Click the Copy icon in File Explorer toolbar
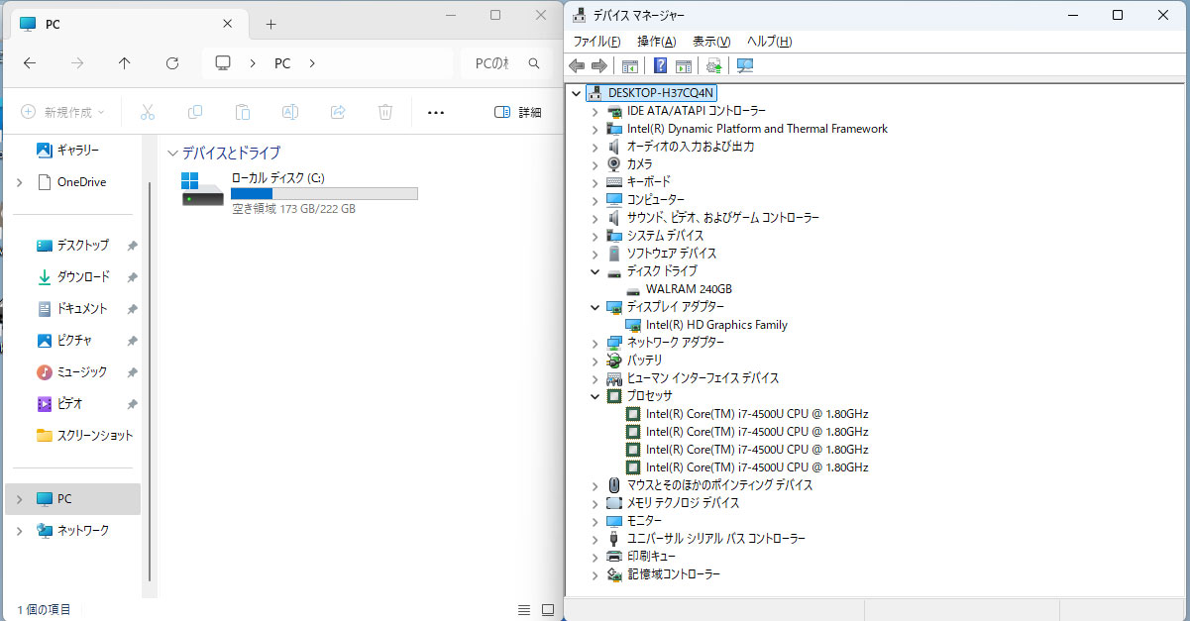This screenshot has height=621, width=1190. click(x=195, y=112)
